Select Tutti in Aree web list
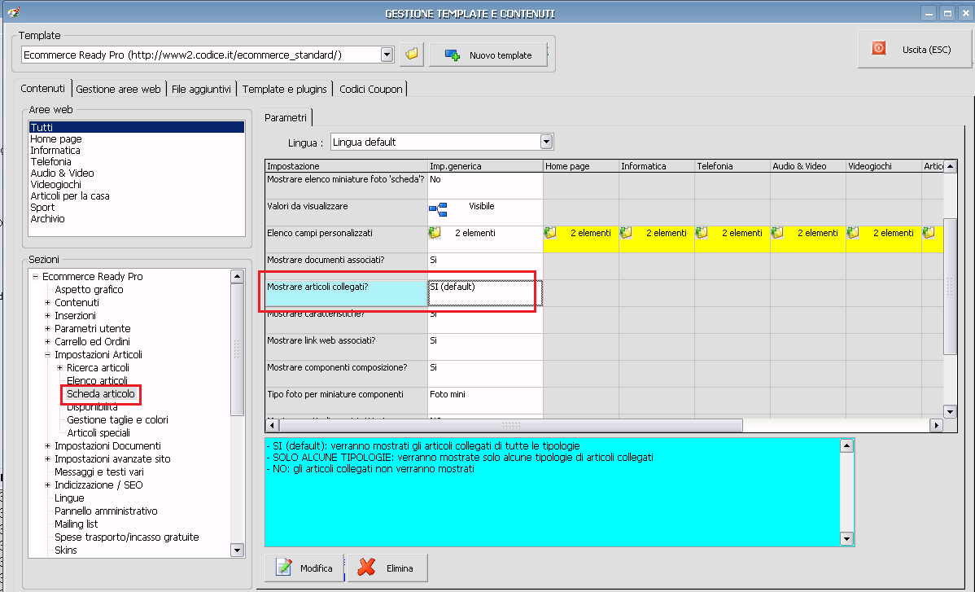Screen dimensions: 975x592 click(136, 127)
